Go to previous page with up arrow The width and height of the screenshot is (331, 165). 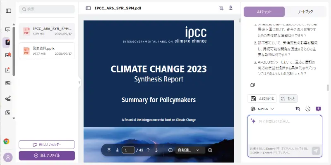[x=148, y=150]
